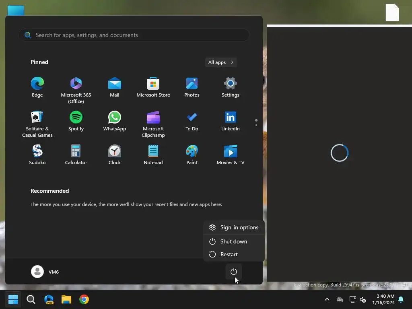Choose Shut down from power menu
The image size is (412, 309).
tap(234, 241)
